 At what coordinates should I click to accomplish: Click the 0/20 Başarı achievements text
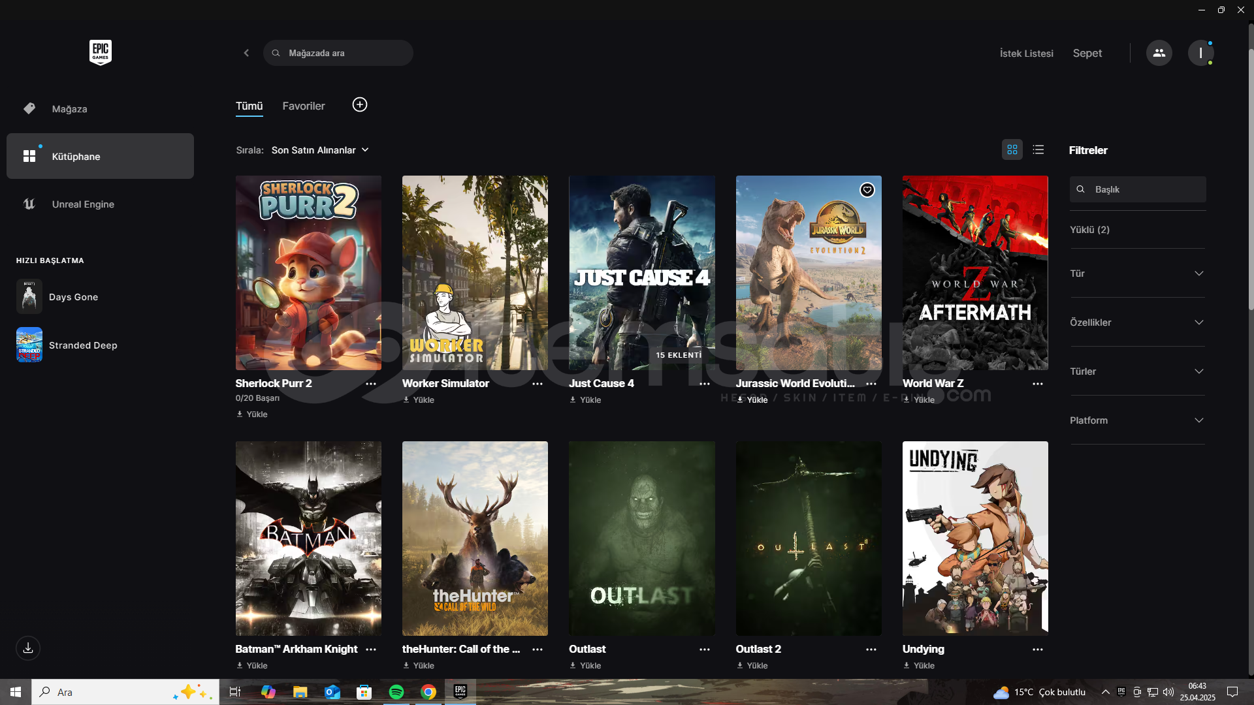(x=257, y=398)
